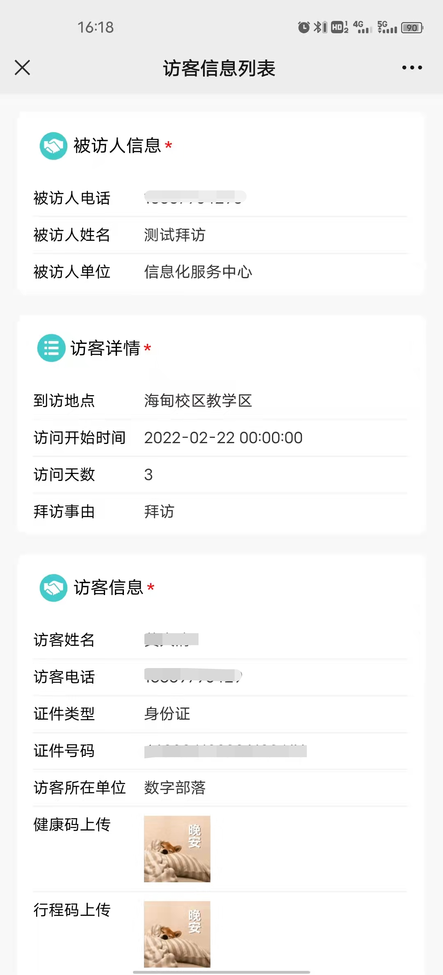This screenshot has height=975, width=443.
Task: Tap the 拜访事由 value 拜访
Action: click(159, 512)
